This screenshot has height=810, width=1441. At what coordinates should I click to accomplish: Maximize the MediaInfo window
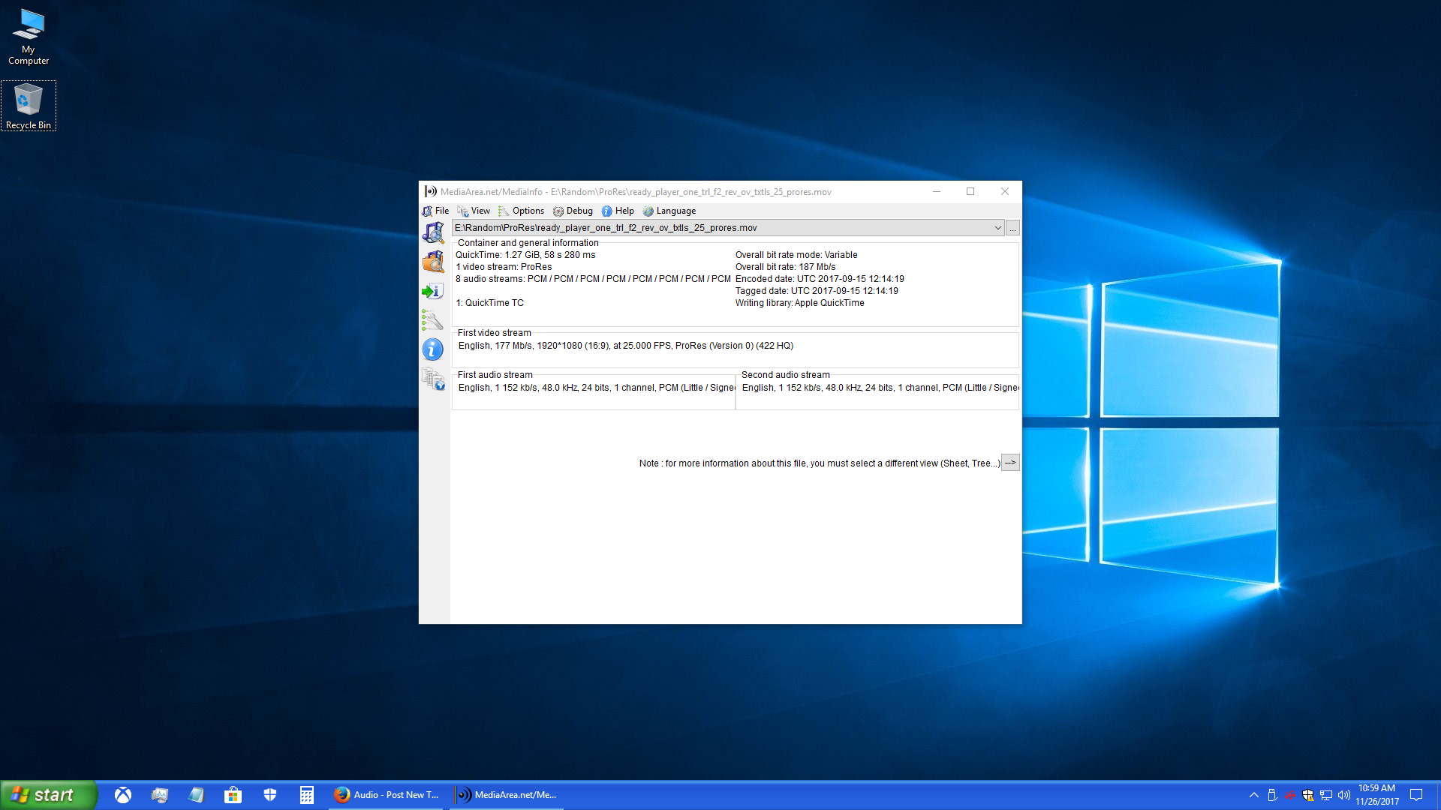(x=970, y=192)
